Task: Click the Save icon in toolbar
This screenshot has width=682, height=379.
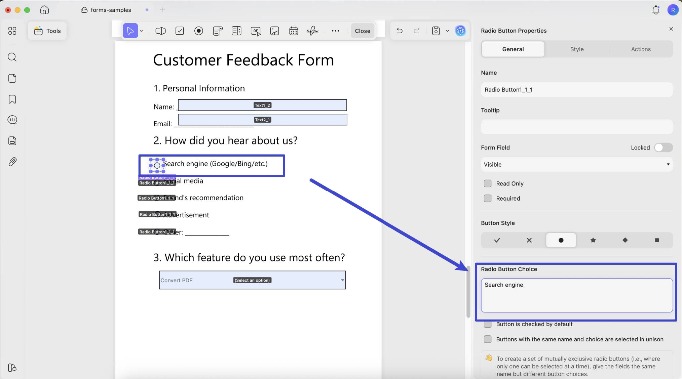Action: (436, 31)
